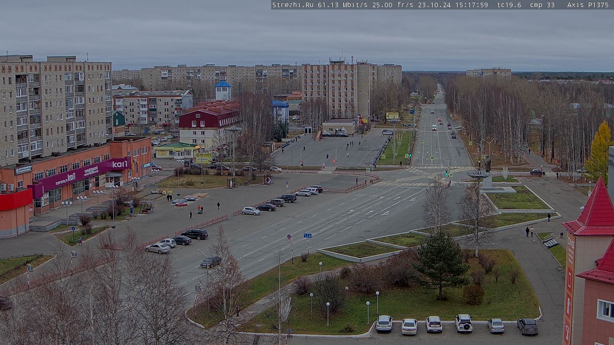Screen dimensions: 614x345
Task: Select the tc19.6 temperature readout
Action: point(509,5)
